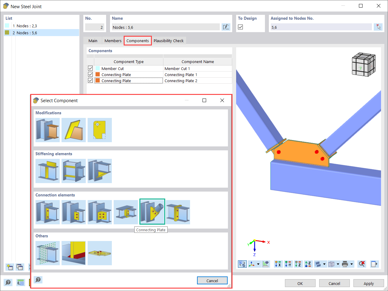
Task: Click the Connecting Plate 2 name cell
Action: (x=198, y=81)
